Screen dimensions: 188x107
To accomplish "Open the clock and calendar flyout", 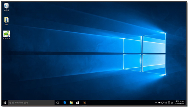I will coord(179,102).
